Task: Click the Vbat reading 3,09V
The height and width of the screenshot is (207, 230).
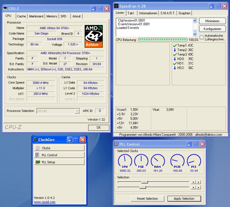Action: [170, 110]
